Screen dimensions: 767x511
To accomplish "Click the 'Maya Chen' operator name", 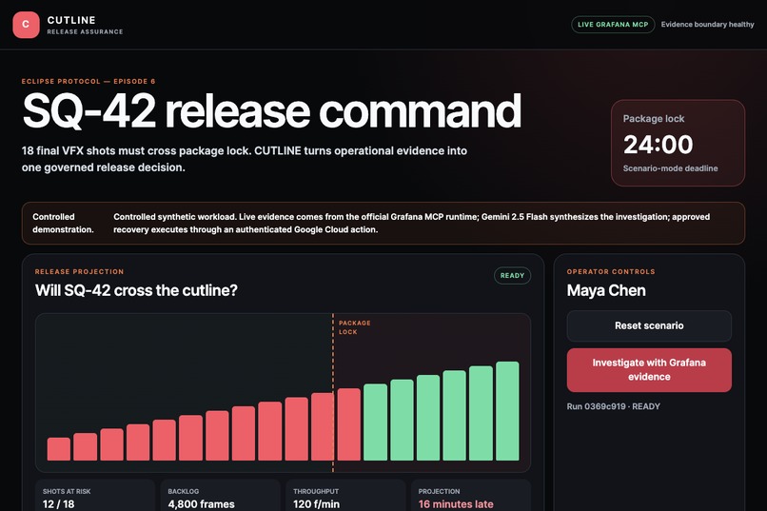I will tap(606, 290).
